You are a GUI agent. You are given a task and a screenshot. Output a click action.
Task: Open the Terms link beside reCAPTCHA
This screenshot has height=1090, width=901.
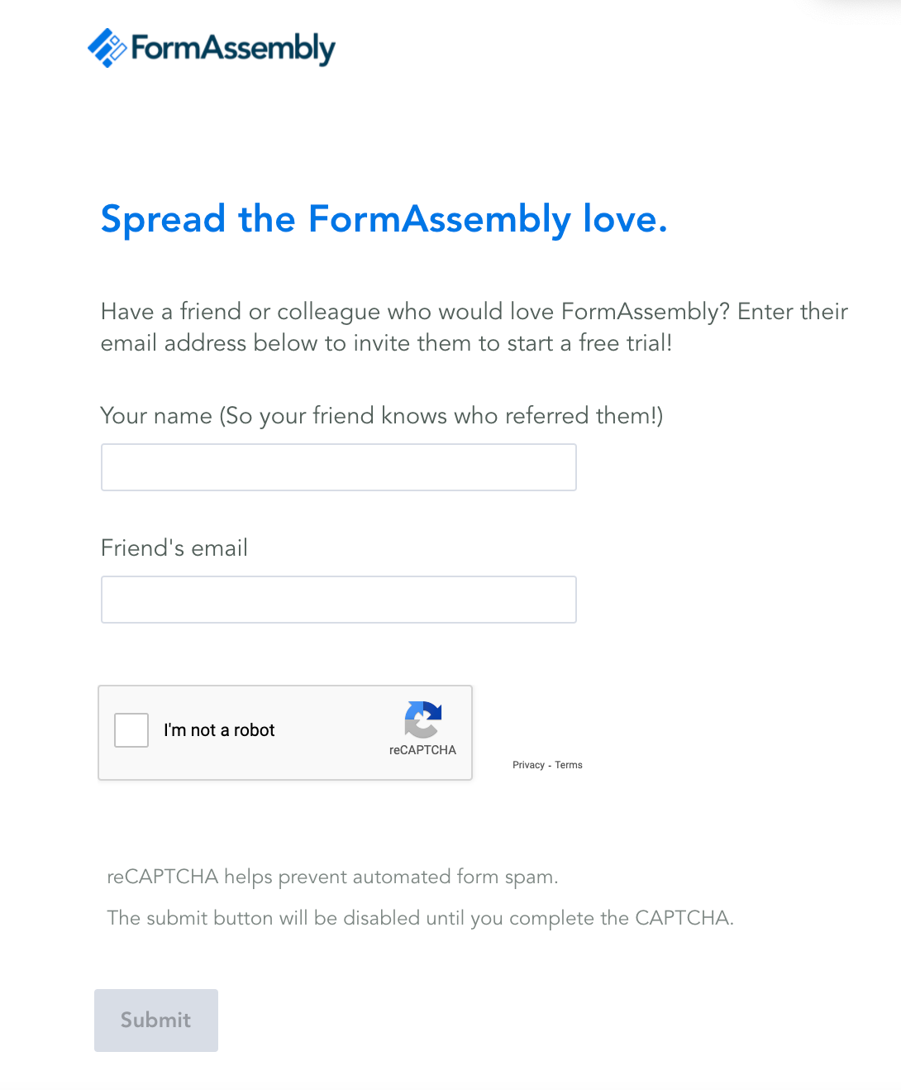pyautogui.click(x=569, y=765)
